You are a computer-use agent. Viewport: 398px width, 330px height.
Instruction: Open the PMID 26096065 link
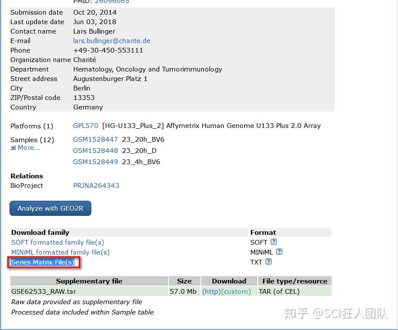coord(112,2)
